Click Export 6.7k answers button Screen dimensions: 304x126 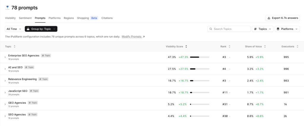(x=282, y=18)
